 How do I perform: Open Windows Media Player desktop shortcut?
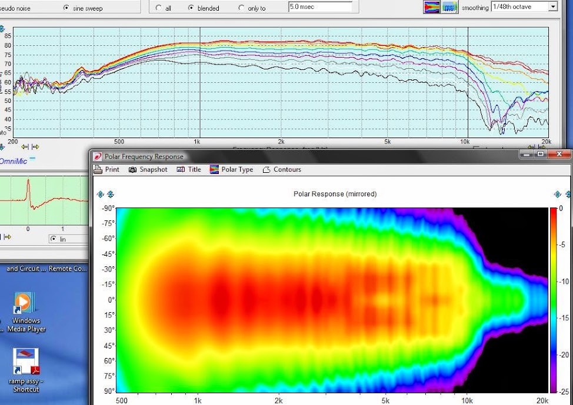coord(26,312)
